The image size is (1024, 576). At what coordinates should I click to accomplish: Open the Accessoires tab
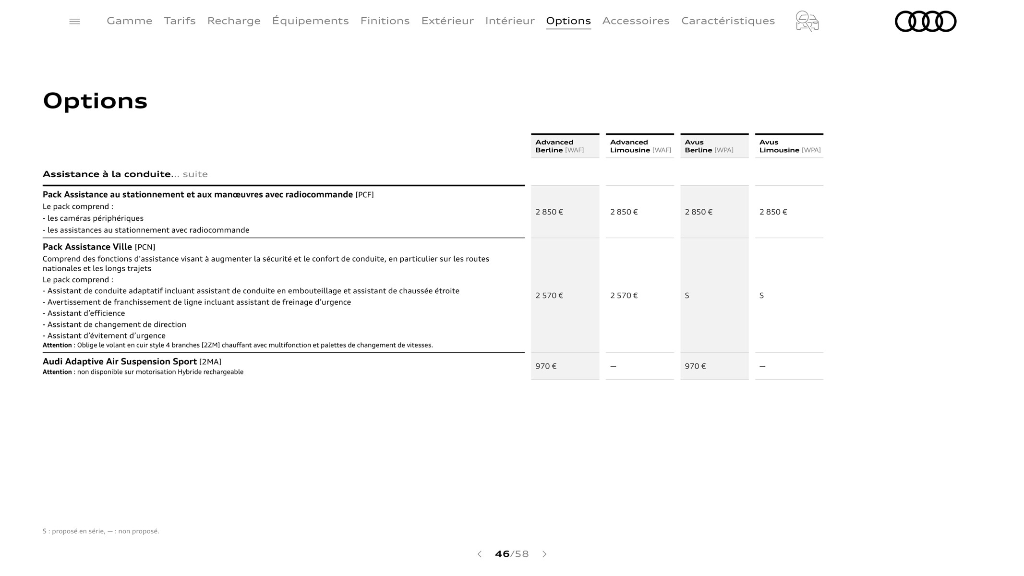(636, 21)
